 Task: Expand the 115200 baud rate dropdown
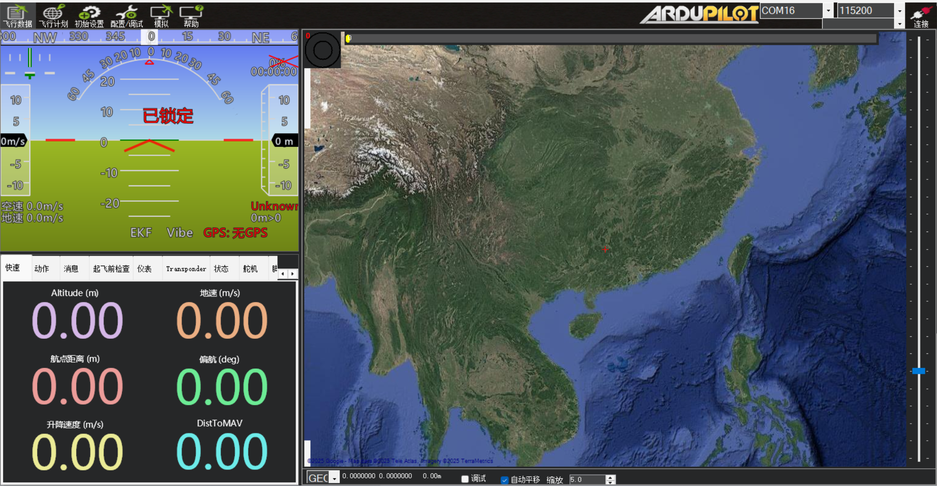(x=900, y=10)
